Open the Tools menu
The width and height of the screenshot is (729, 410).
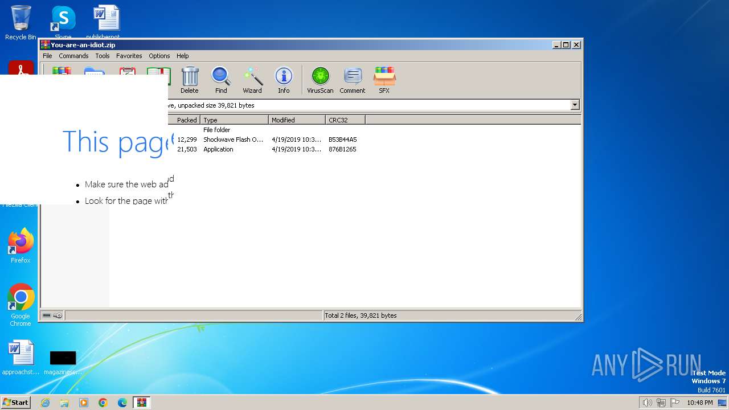pyautogui.click(x=103, y=56)
